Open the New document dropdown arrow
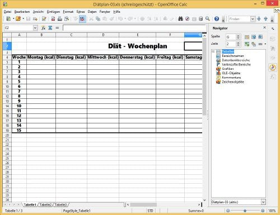 (x=13, y=18)
